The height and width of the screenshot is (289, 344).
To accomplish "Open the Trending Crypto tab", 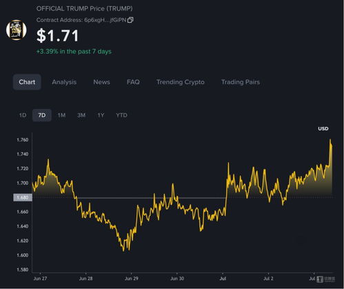I will pos(181,82).
